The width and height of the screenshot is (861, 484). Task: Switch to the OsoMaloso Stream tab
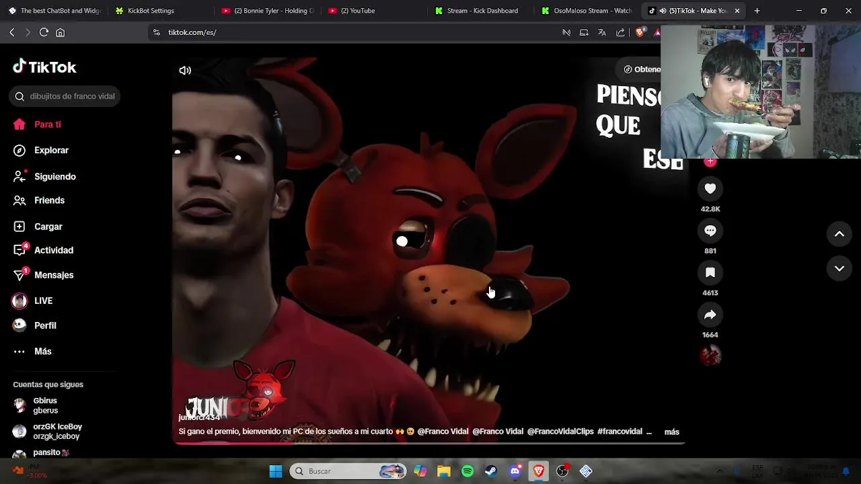click(x=587, y=11)
